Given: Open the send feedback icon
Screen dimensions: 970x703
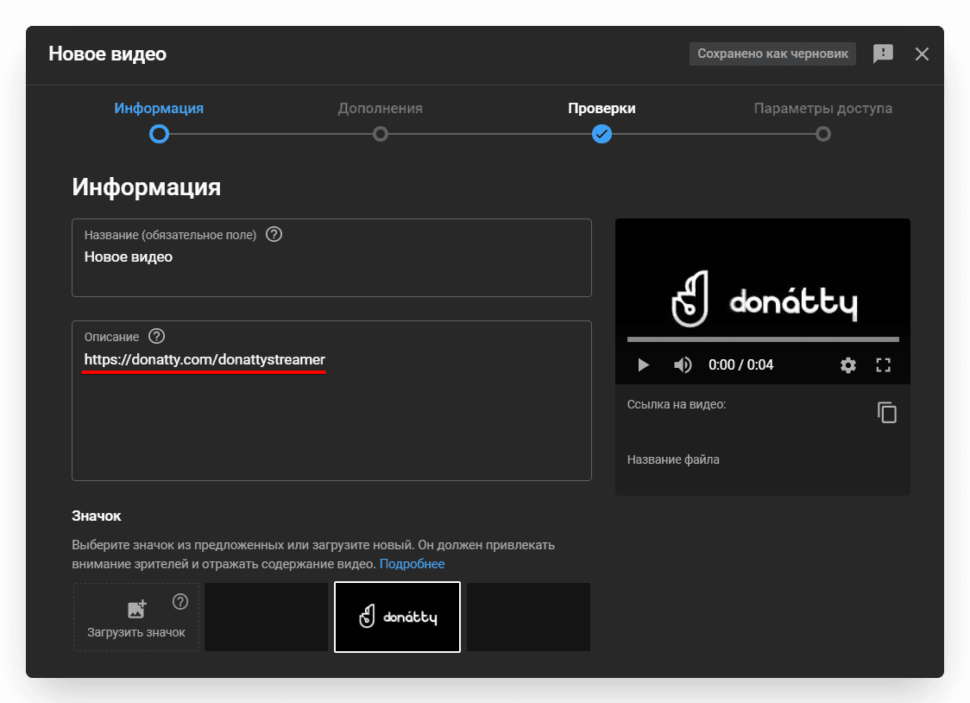Looking at the screenshot, I should tap(883, 54).
